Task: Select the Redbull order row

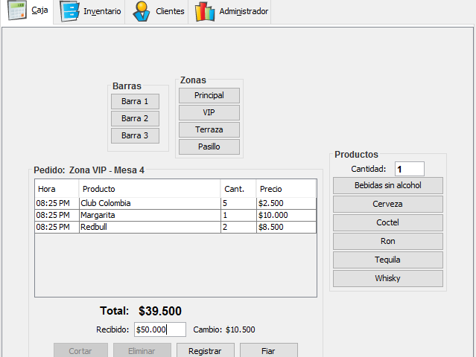Action: [x=149, y=227]
